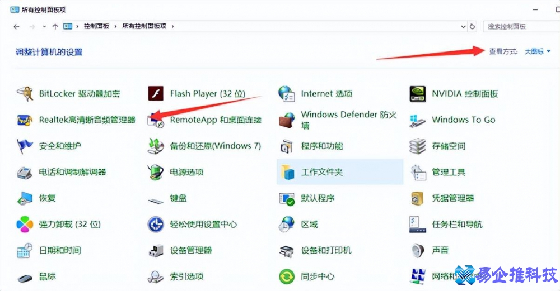The width and height of the screenshot is (560, 291).
Task: Open BitLocker 驱动器加密 icon
Action: [25, 94]
